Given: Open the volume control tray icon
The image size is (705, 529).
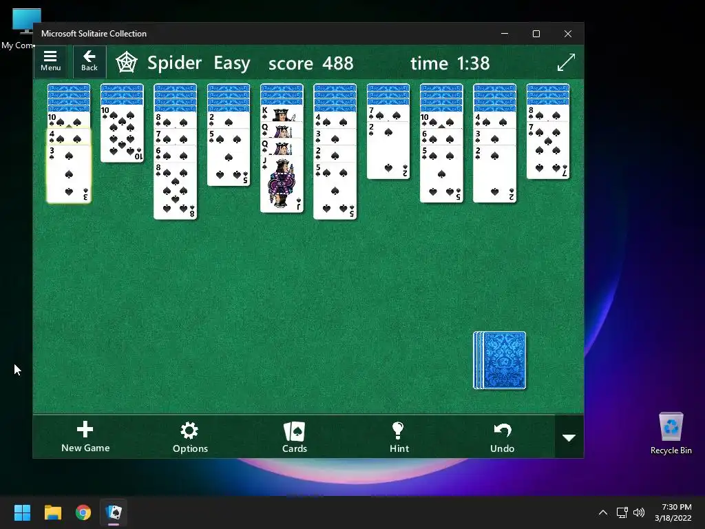Looking at the screenshot, I should [638, 512].
